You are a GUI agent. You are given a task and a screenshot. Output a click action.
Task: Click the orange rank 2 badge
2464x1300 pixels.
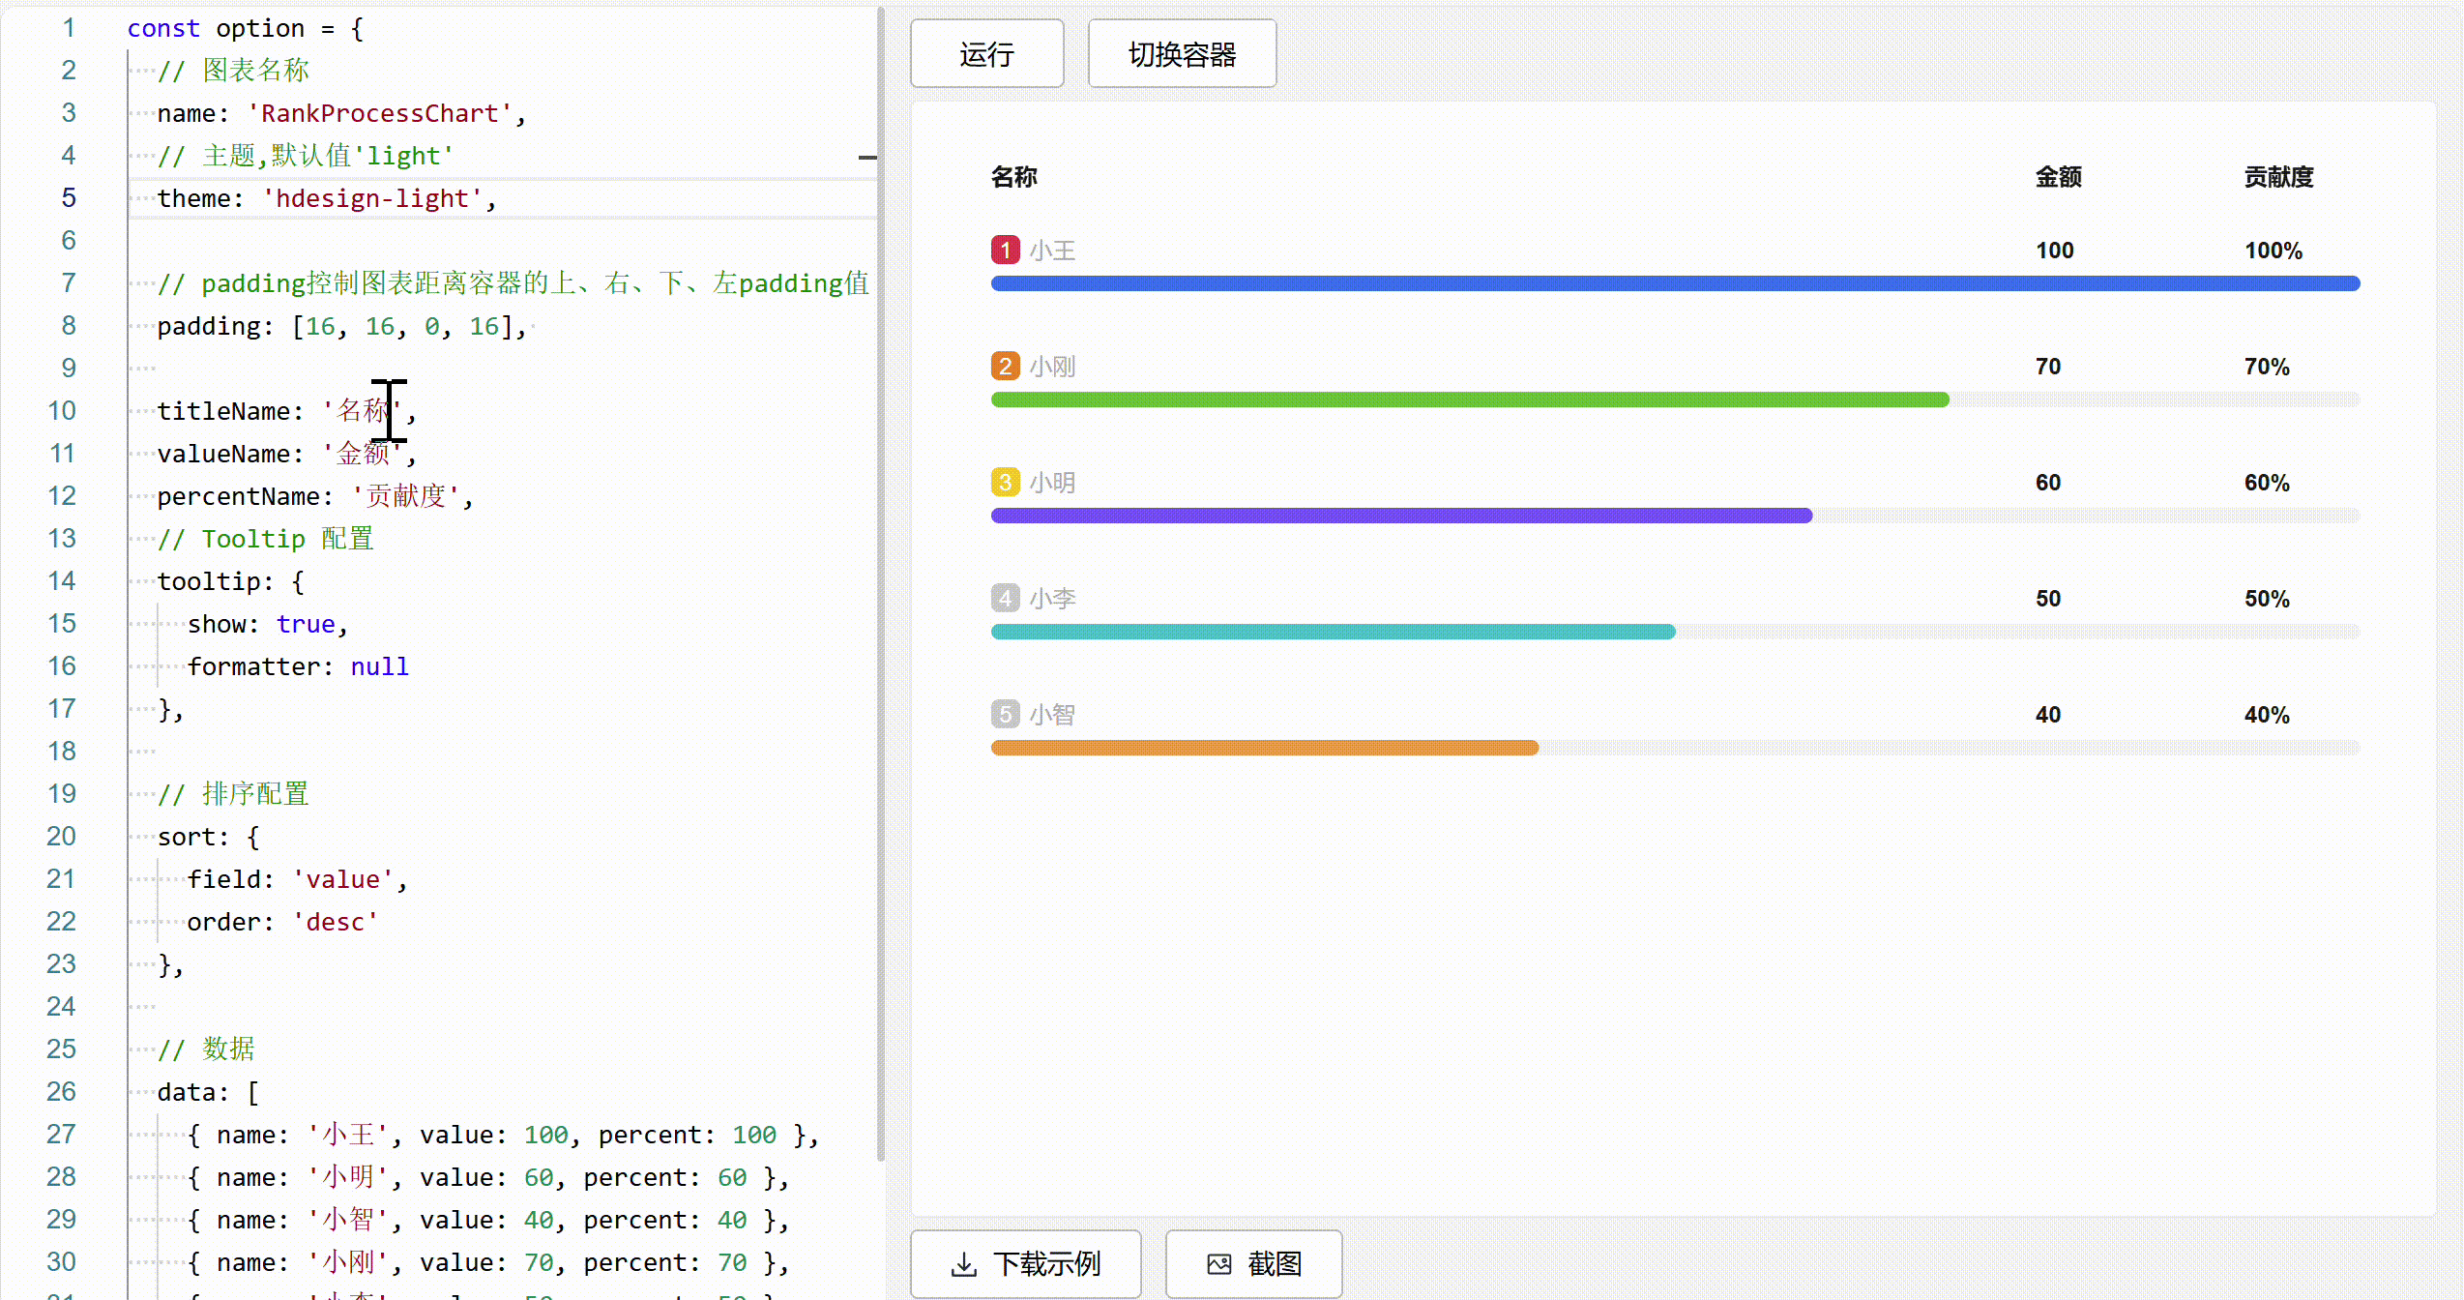pos(1005,367)
